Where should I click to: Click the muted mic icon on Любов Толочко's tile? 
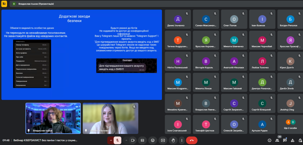[271, 56]
